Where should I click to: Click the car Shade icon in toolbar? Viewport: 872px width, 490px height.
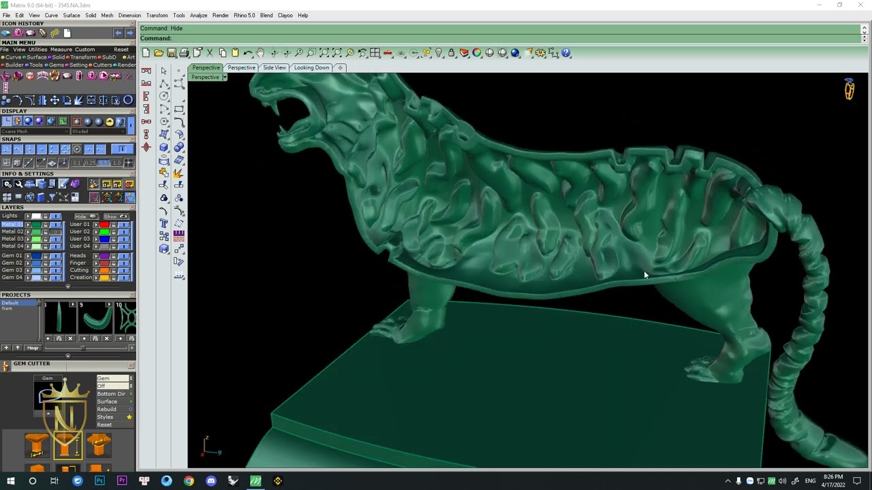(x=388, y=53)
